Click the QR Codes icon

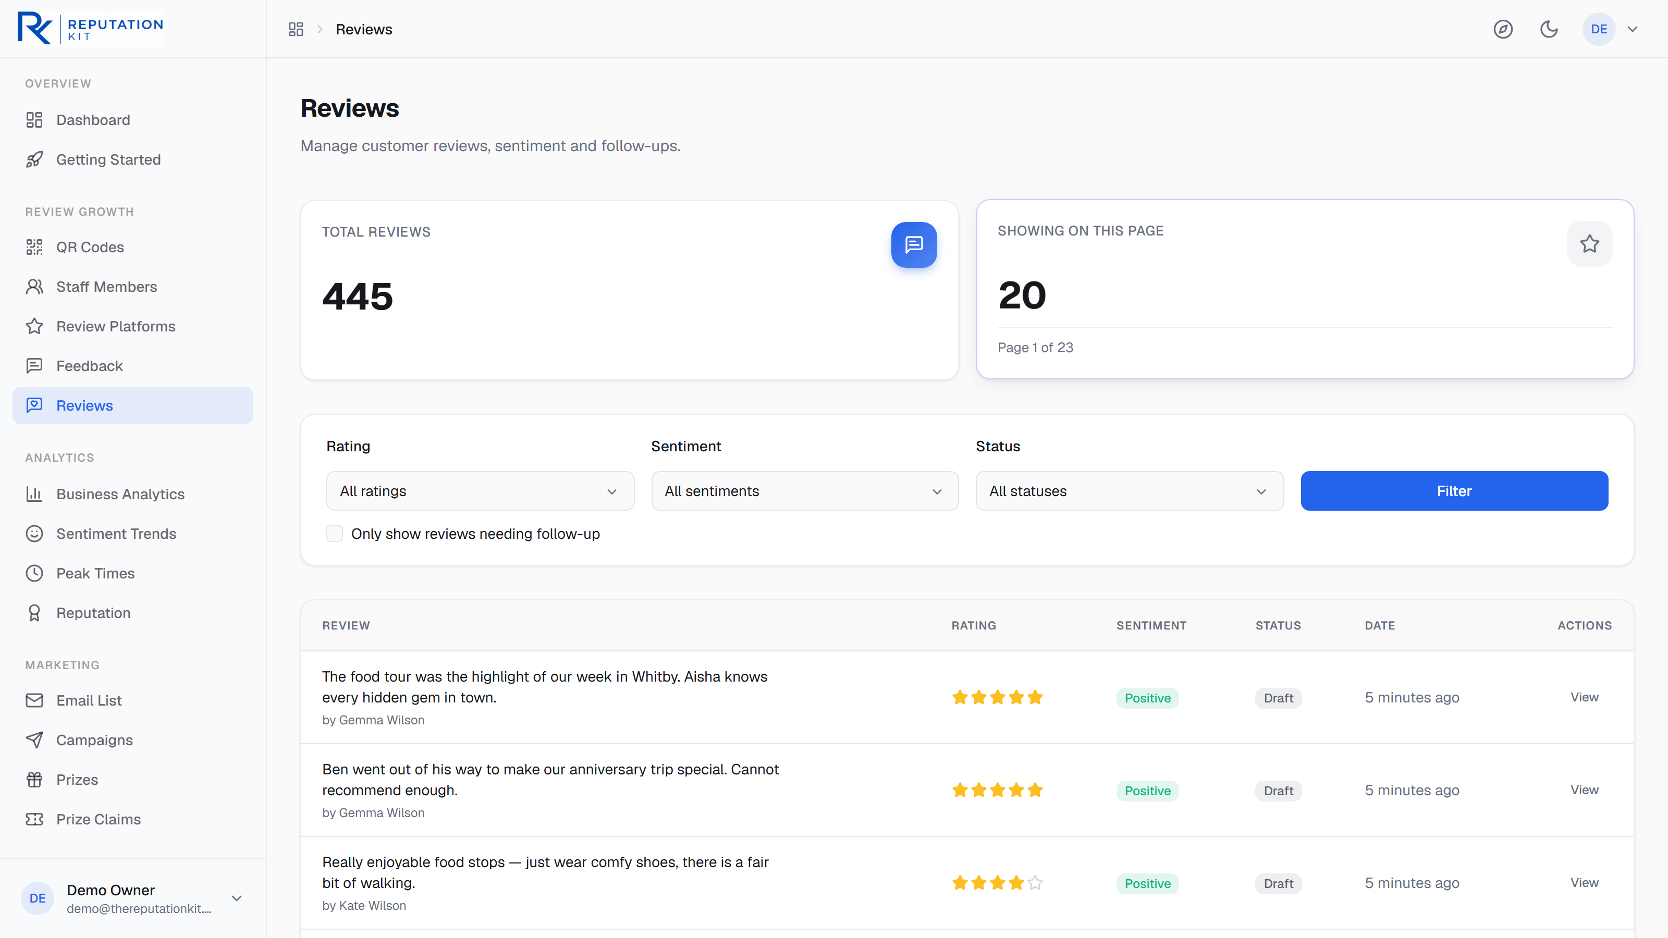click(x=34, y=246)
